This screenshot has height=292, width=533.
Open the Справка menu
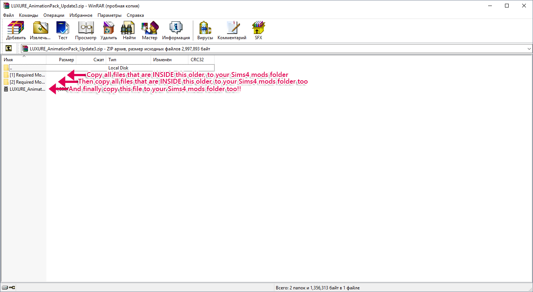(135, 15)
